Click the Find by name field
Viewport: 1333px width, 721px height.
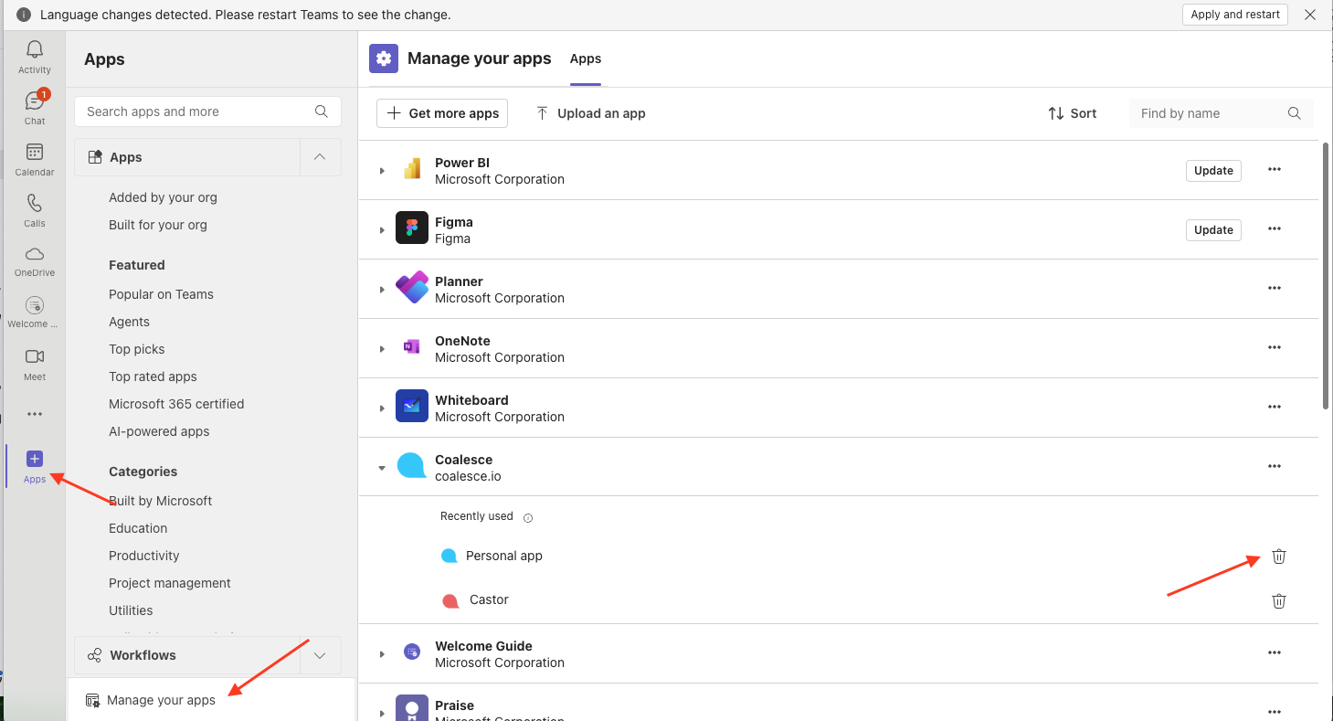[x=1210, y=113]
